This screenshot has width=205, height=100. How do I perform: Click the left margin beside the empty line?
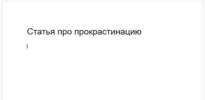click(x=15, y=46)
